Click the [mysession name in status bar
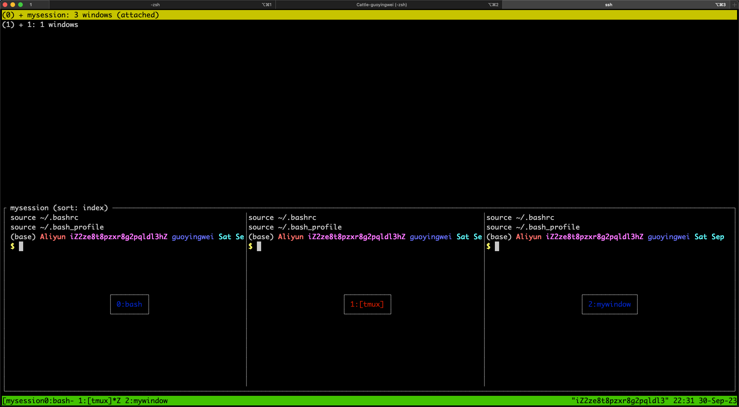Image resolution: width=739 pixels, height=407 pixels. coord(23,401)
